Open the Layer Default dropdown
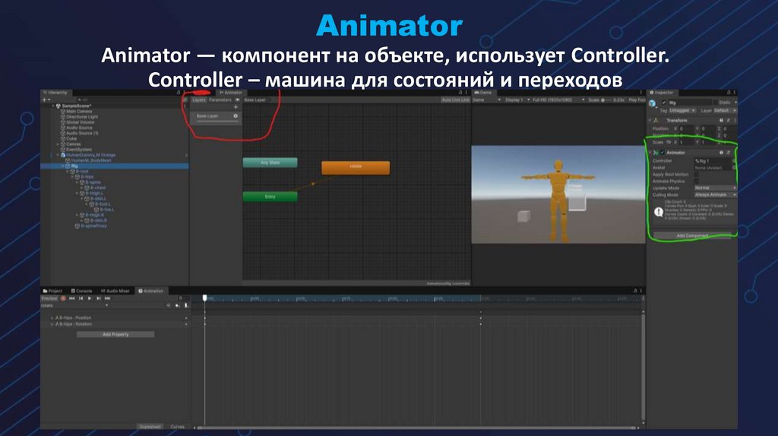Image resolution: width=778 pixels, height=436 pixels. tap(725, 111)
